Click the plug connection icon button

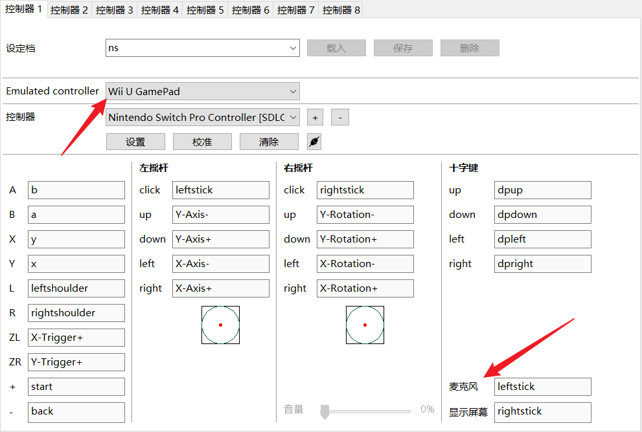(x=314, y=142)
